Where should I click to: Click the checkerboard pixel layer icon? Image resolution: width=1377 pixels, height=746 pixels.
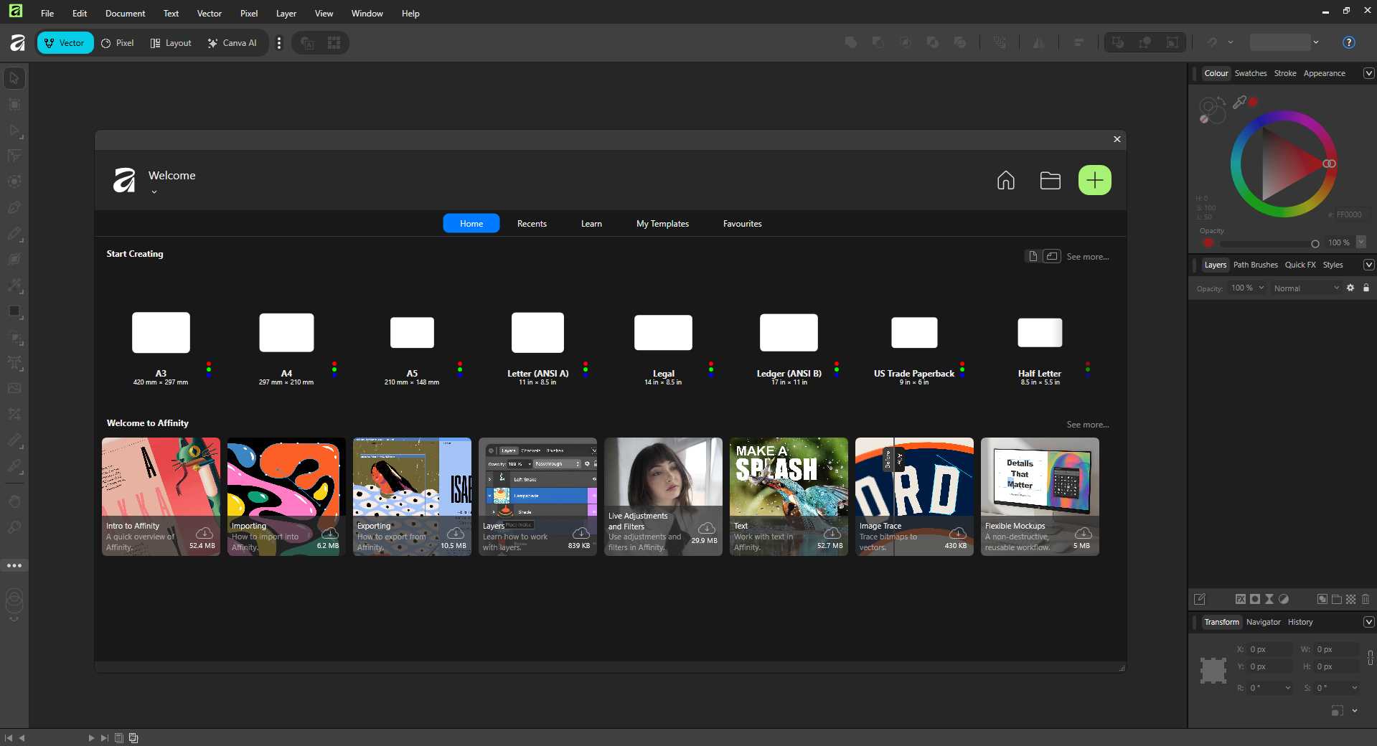click(x=1351, y=599)
